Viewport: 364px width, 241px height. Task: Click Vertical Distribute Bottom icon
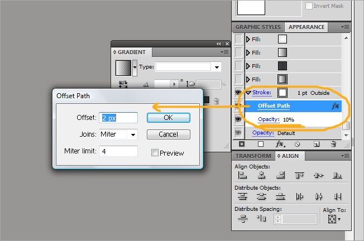[280, 197]
